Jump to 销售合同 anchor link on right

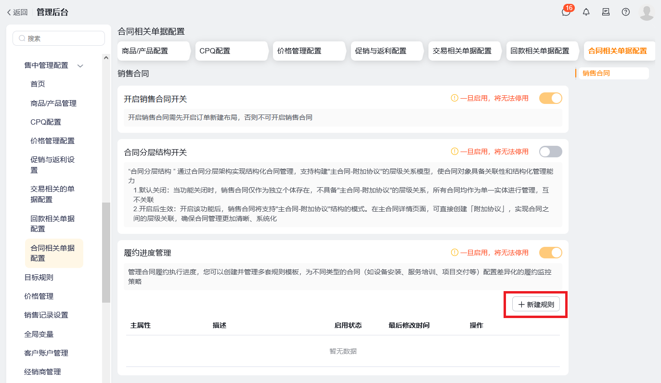pos(596,74)
